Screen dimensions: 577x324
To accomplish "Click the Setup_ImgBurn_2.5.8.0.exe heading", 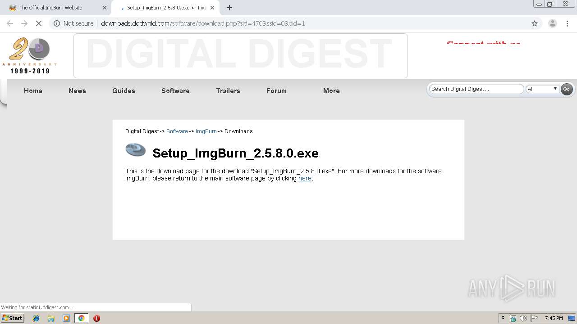I will tap(235, 153).
